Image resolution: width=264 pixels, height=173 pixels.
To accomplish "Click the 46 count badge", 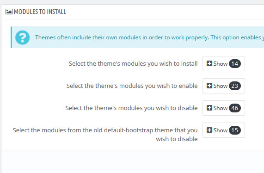I will coord(235,108).
